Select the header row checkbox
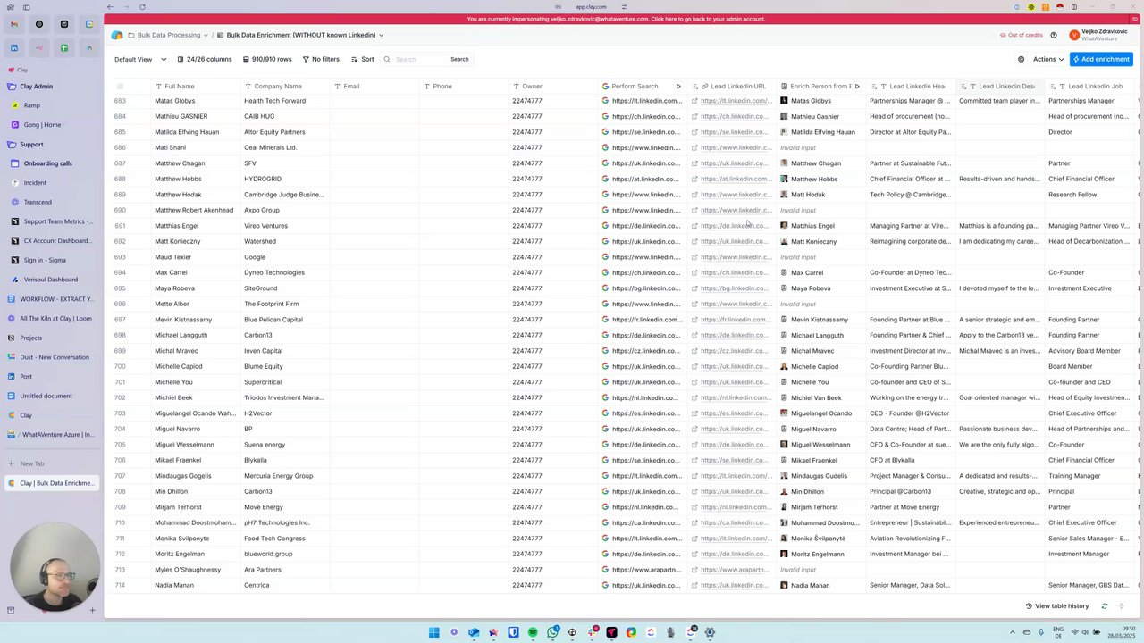The width and height of the screenshot is (1144, 643). 120,87
